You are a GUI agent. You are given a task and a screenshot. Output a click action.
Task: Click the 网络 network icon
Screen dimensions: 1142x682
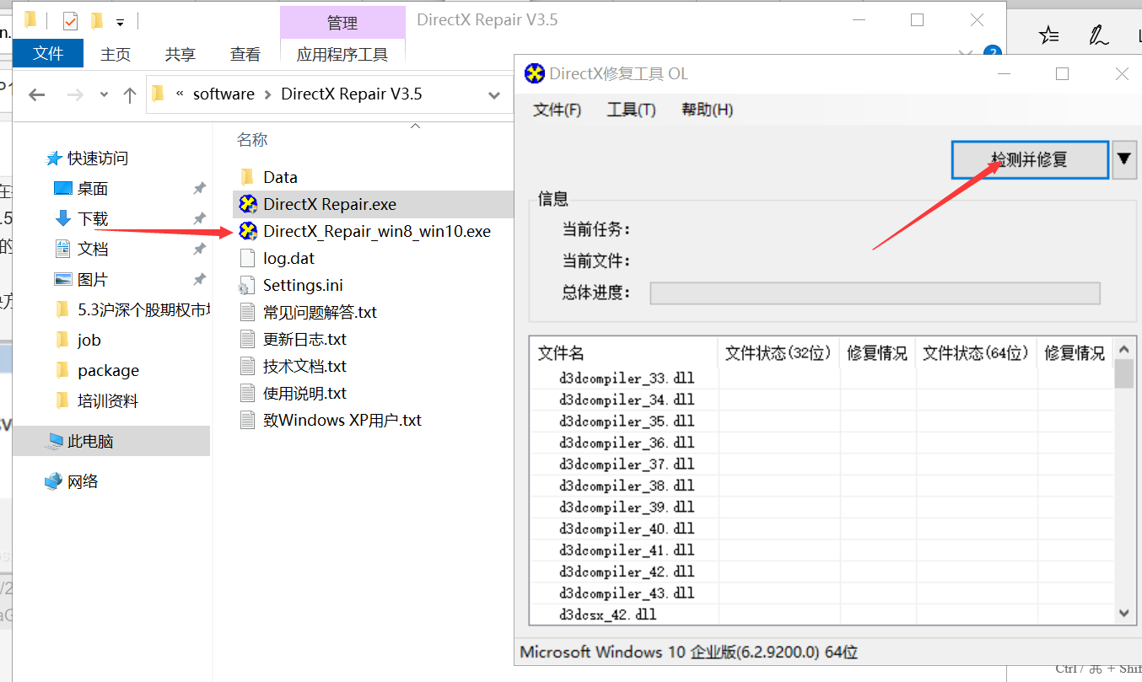click(x=54, y=481)
